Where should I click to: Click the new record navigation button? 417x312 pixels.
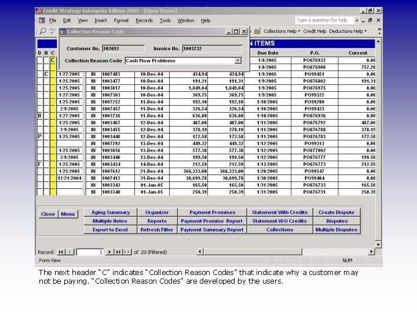tap(127, 252)
